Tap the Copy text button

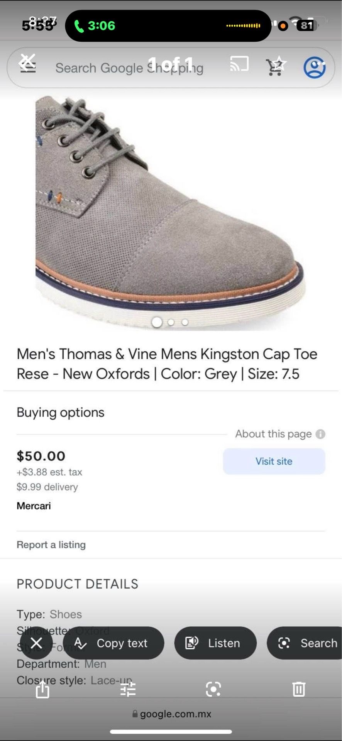click(x=113, y=643)
